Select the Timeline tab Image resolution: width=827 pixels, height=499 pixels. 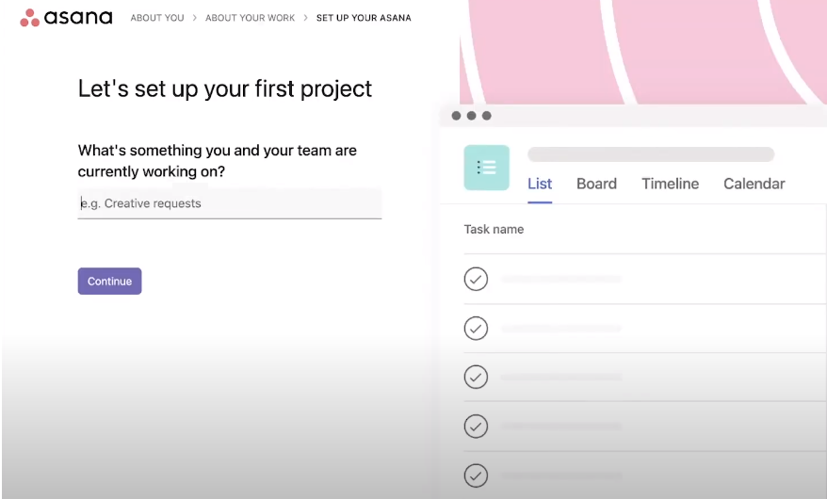670,184
